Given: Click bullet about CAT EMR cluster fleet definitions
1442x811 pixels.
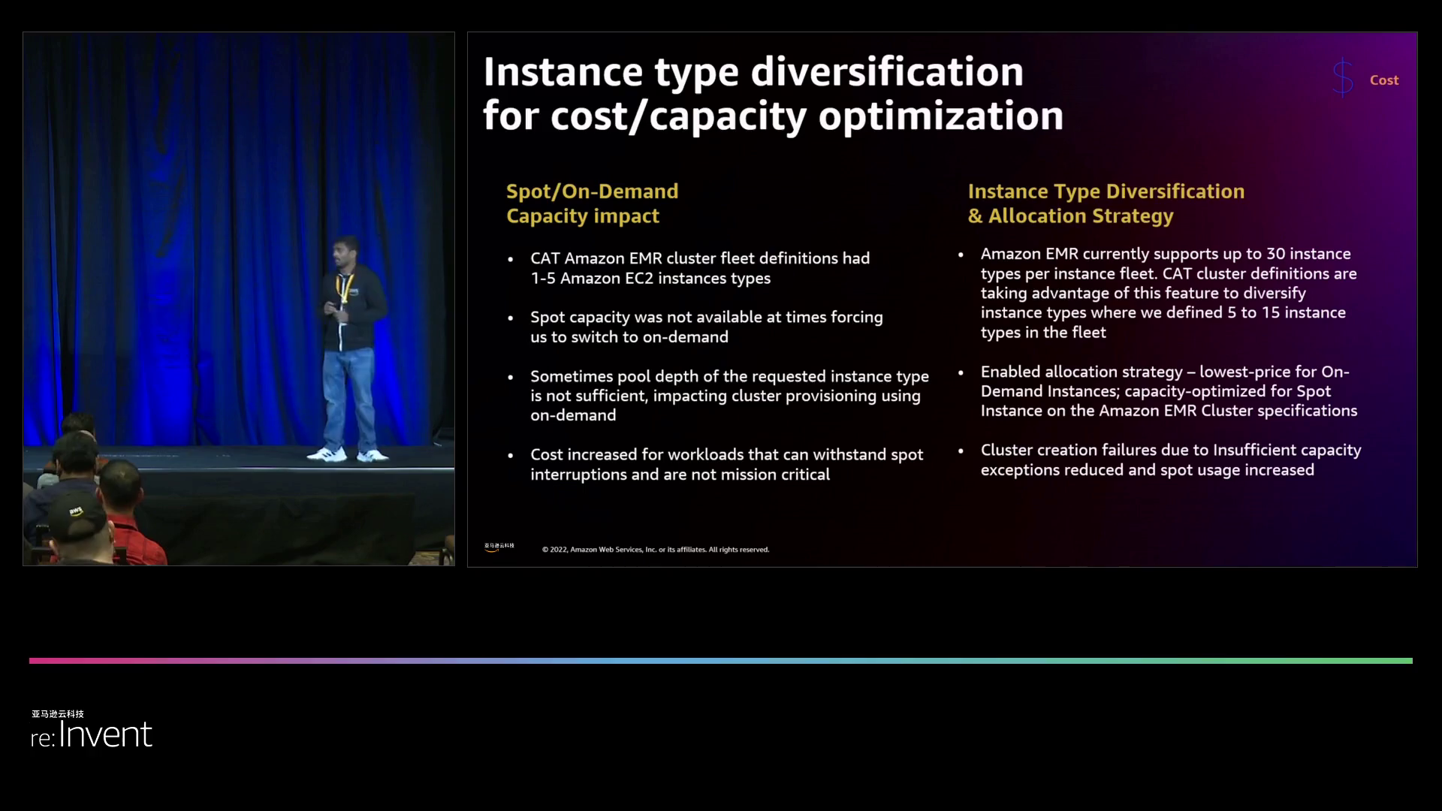Looking at the screenshot, I should click(x=699, y=268).
